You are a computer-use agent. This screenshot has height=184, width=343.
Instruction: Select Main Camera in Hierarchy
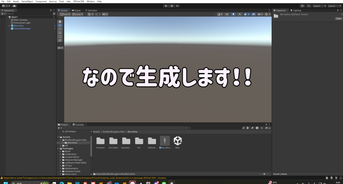coord(20,20)
